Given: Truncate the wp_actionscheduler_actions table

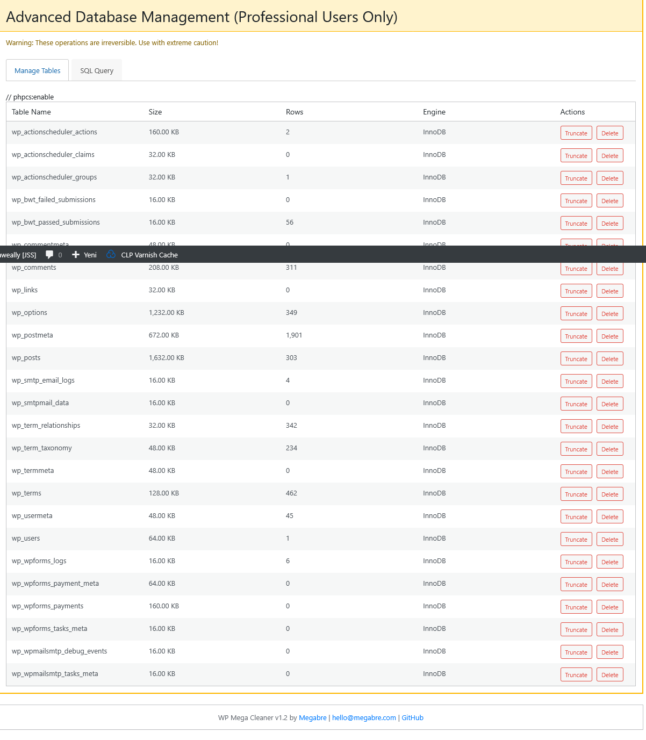Looking at the screenshot, I should tap(576, 133).
